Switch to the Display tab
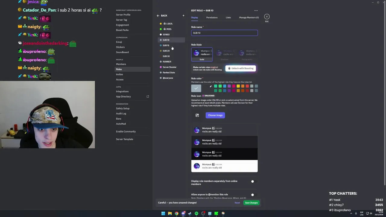The height and width of the screenshot is (217, 386). pos(195,17)
